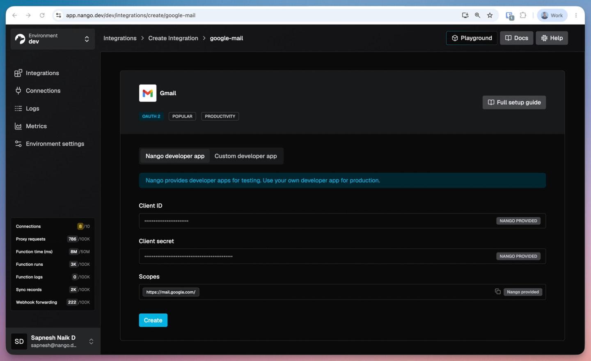Viewport: 591px width, 361px height.
Task: Click the Client secret field
Action: [x=342, y=256]
